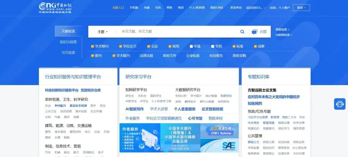This screenshot has height=157, width=348.
Task: Open the 政府文件 database link
Action: (169, 56)
